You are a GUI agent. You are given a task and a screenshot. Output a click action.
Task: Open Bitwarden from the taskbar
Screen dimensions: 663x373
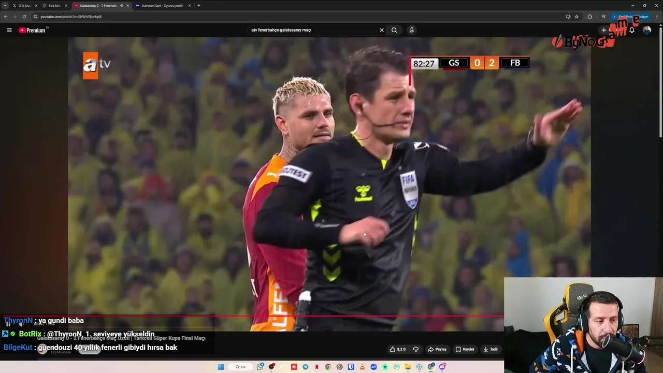(351, 367)
